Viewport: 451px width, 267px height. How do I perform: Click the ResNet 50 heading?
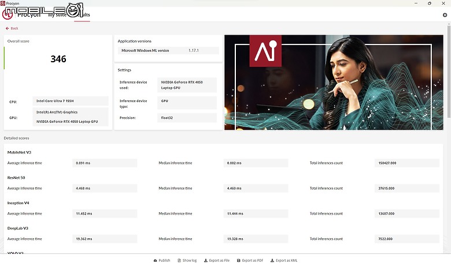point(16,178)
